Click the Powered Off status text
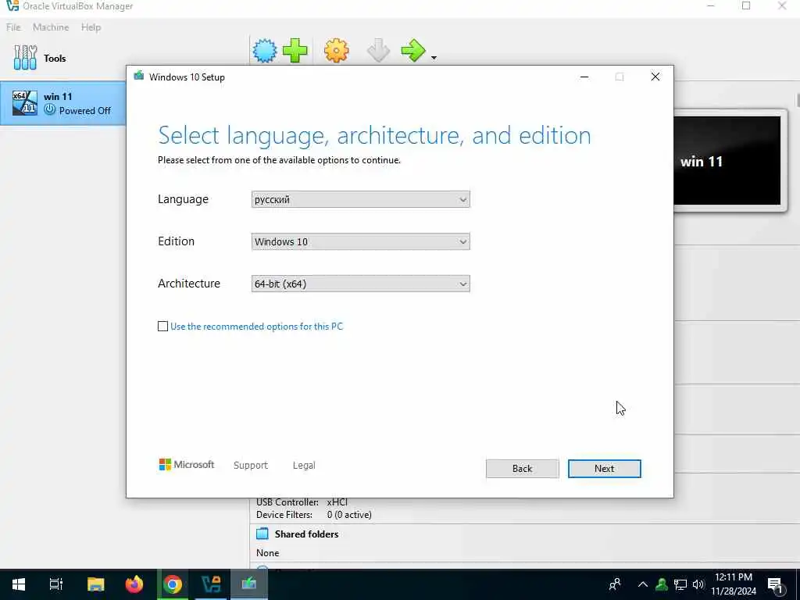 pos(84,111)
